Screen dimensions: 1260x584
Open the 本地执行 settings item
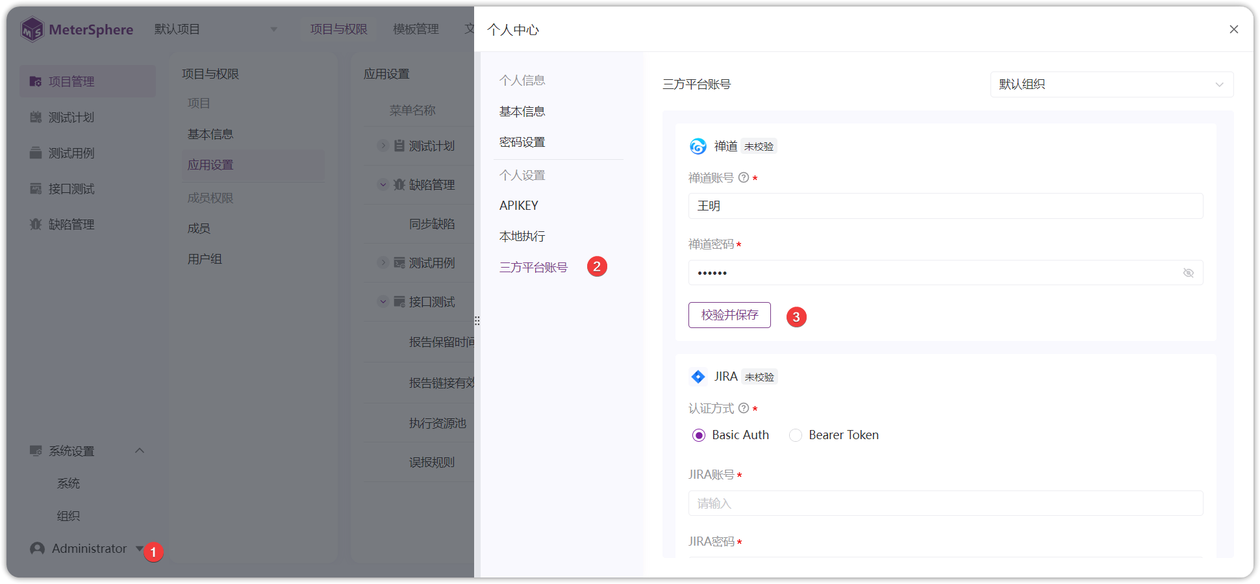(522, 236)
